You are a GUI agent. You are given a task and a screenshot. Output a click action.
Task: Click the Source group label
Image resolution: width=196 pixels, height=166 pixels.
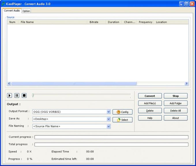pos(10,17)
